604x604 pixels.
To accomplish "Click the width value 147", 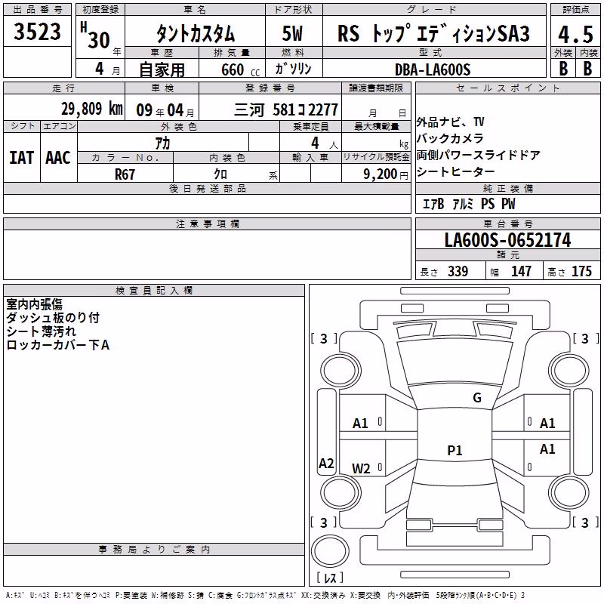I will (x=521, y=271).
